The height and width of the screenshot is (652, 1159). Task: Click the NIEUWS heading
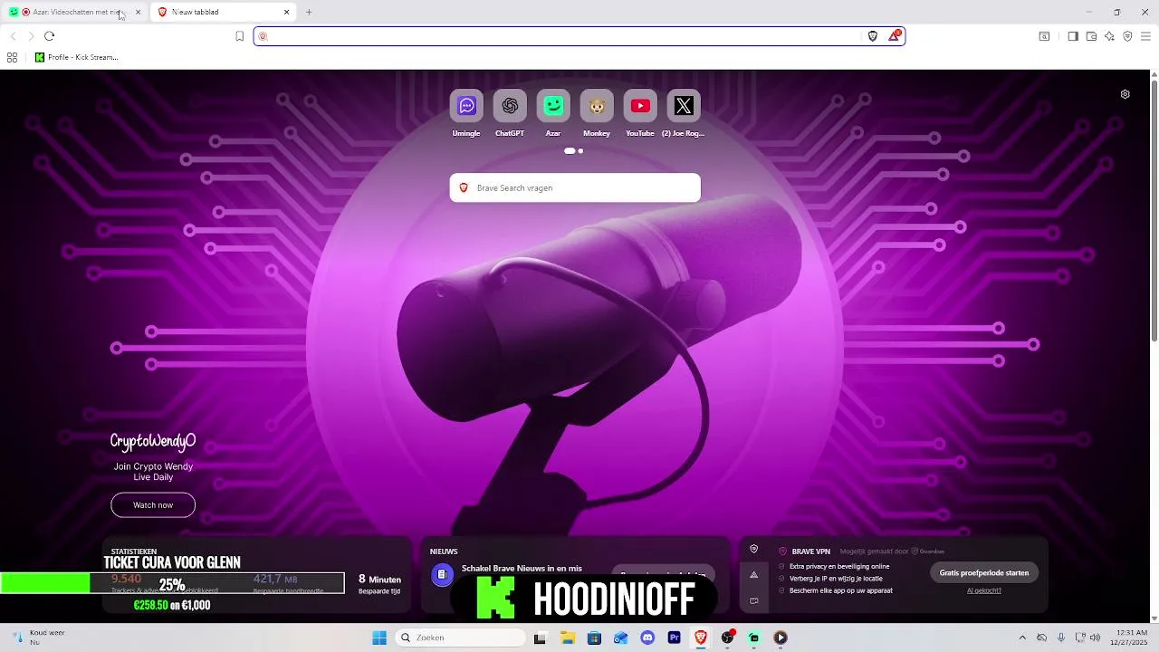[444, 551]
